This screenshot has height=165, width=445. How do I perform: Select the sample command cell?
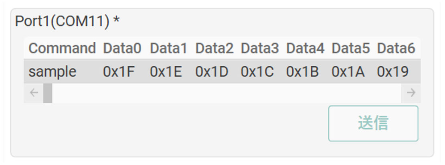(53, 71)
